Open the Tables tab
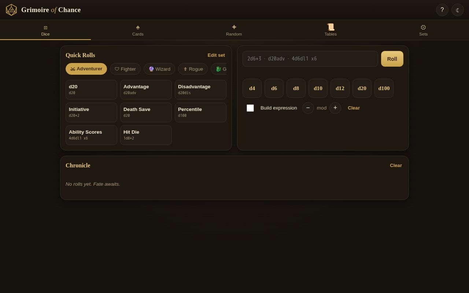Viewport: 469px width, 293px height. [x=330, y=30]
